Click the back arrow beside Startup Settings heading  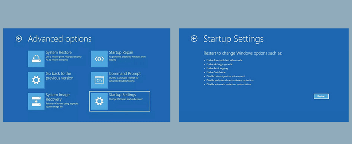point(194,39)
